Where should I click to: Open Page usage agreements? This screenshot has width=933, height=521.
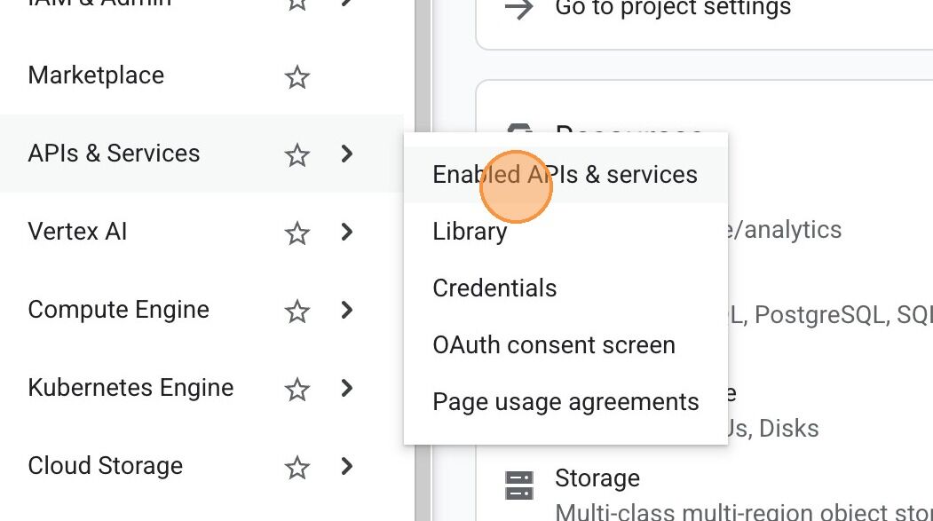pos(565,401)
